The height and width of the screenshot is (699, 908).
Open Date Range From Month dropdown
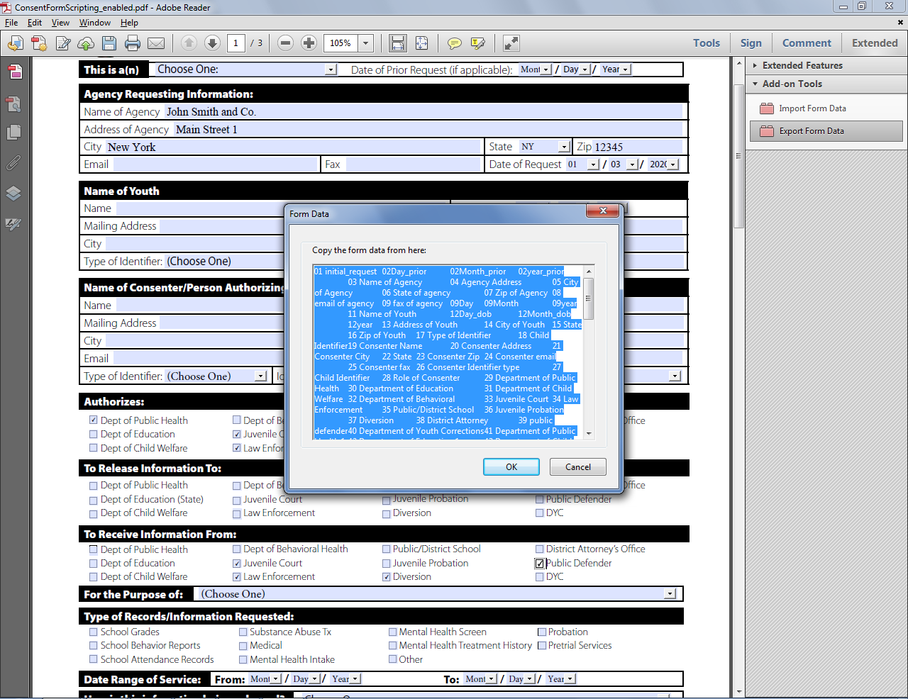click(275, 679)
